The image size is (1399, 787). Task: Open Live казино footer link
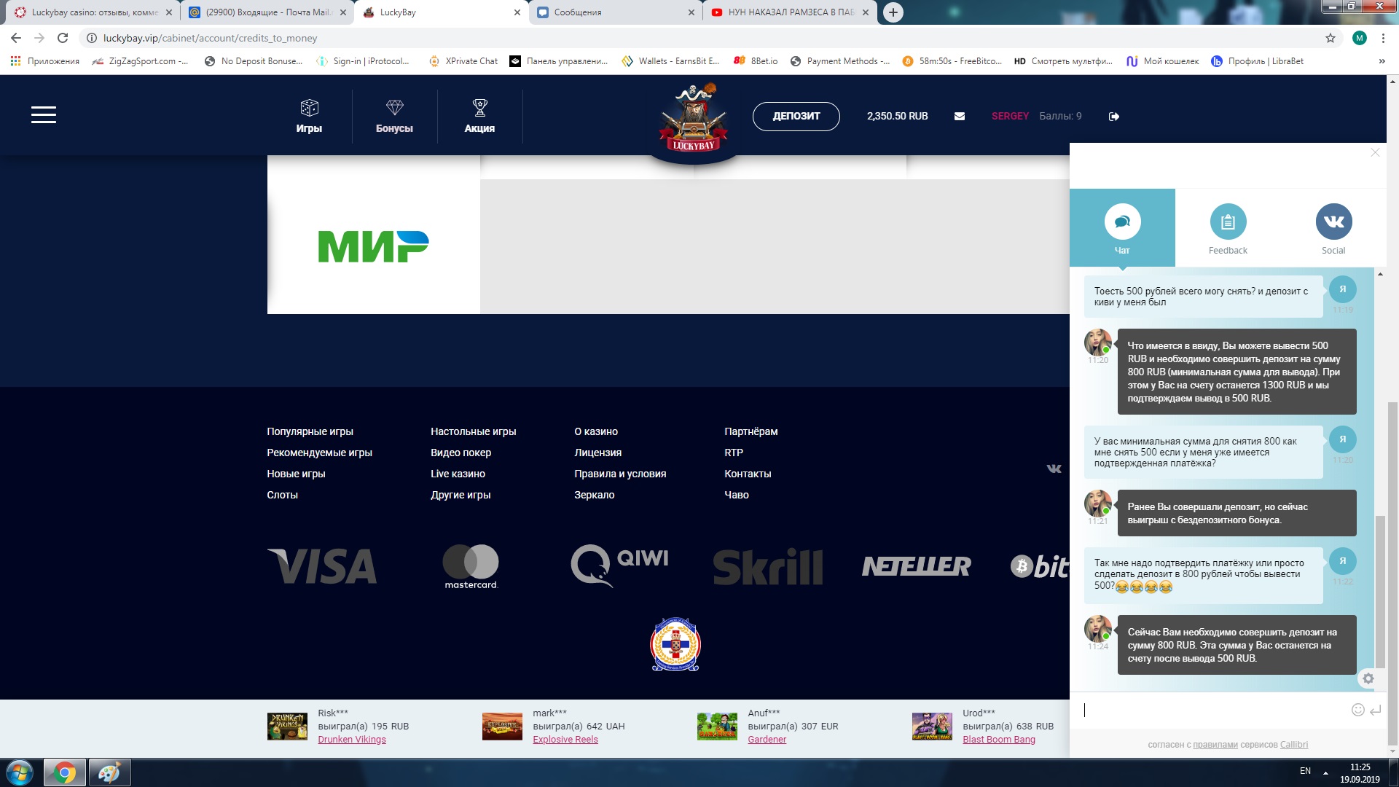[x=458, y=474]
